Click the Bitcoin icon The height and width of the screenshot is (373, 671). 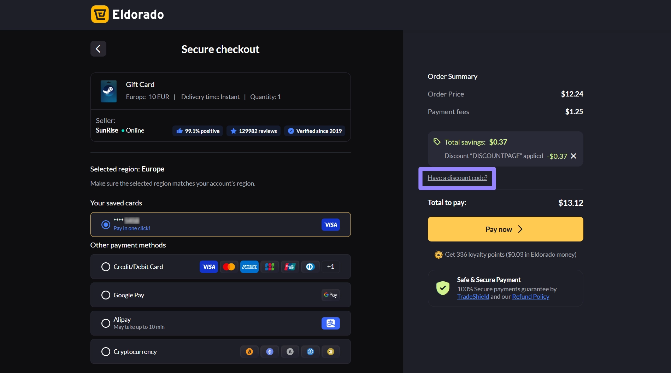point(249,351)
